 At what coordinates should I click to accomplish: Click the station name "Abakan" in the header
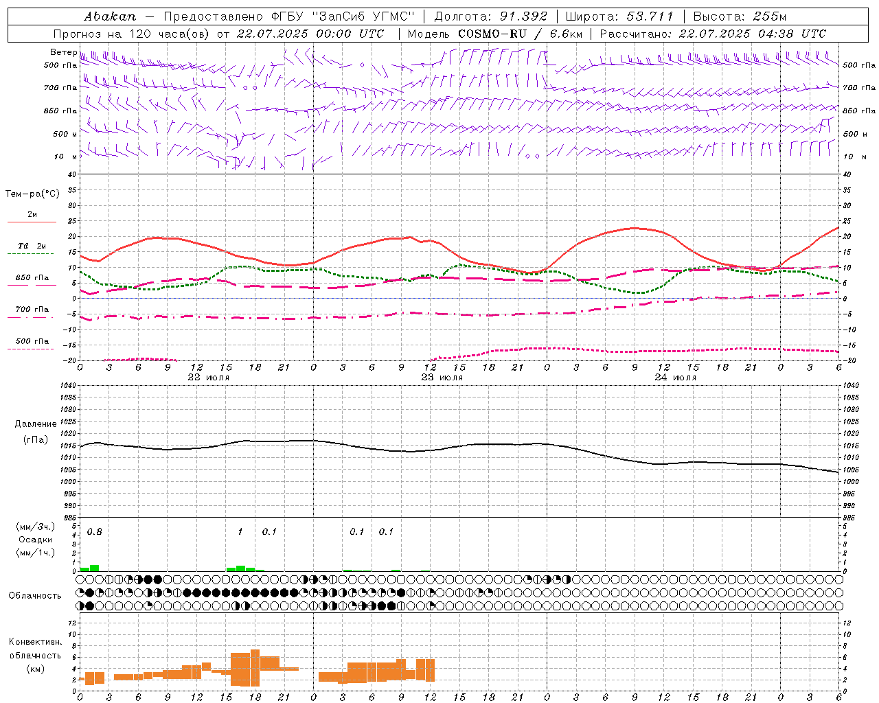pos(110,16)
